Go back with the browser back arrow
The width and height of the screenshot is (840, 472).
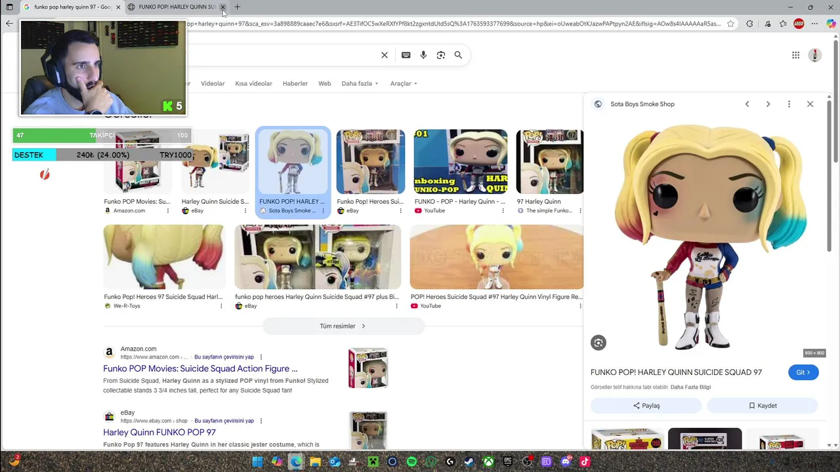point(9,24)
